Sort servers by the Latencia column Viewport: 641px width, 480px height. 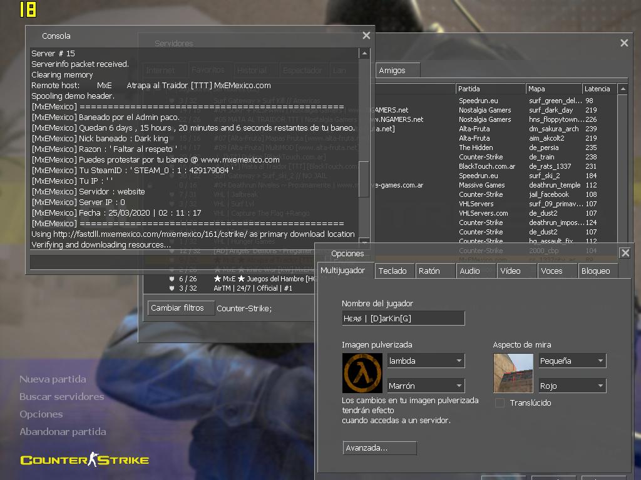point(599,89)
